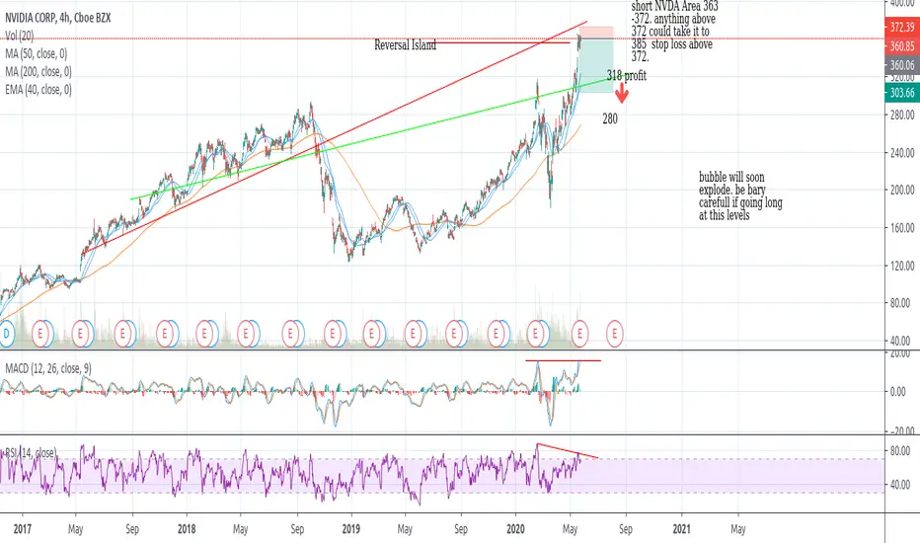The width and height of the screenshot is (920, 543).
Task: Select the RSI (14, close) legend
Action: click(x=31, y=452)
